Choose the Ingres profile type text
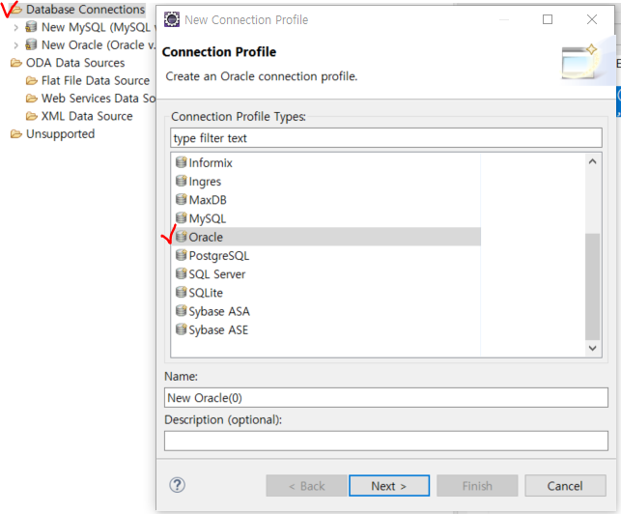Viewport: 621px width, 514px height. [205, 182]
